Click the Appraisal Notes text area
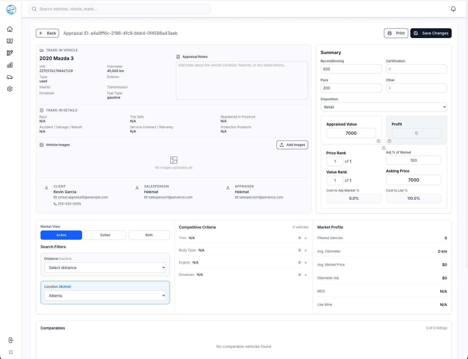The height and width of the screenshot is (359, 468). click(242, 80)
